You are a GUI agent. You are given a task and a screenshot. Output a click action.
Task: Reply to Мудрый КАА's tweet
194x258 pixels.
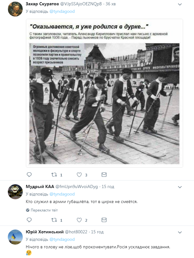[x=29, y=220]
